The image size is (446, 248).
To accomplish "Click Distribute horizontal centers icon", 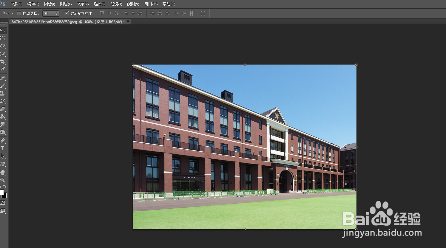I will 183,13.
